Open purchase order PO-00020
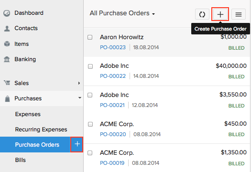The height and width of the screenshot is (172, 251). tap(113, 134)
